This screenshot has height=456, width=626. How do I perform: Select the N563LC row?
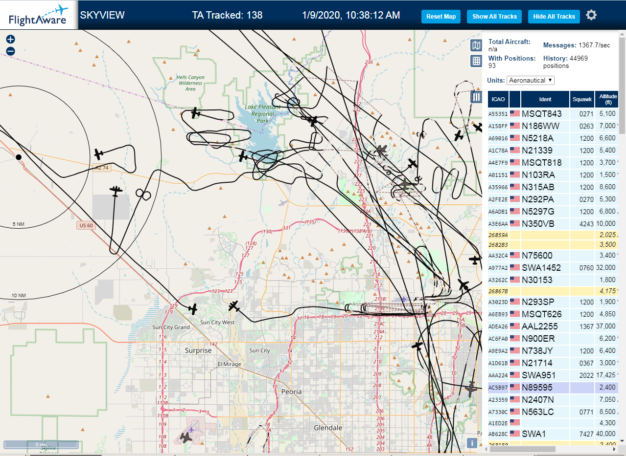(553, 412)
